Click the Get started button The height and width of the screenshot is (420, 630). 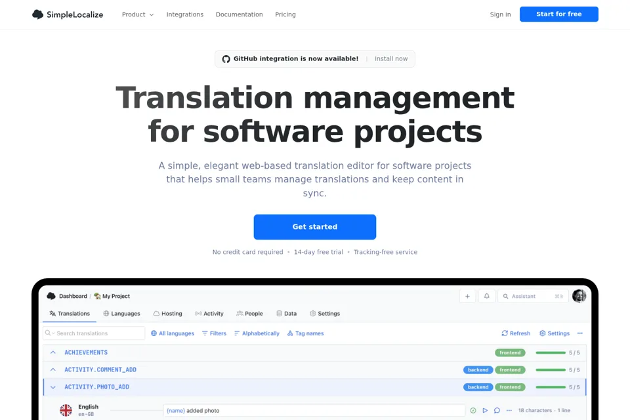pos(314,226)
